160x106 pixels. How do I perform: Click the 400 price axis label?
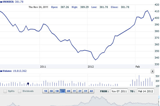pyautogui.click(x=157, y=18)
